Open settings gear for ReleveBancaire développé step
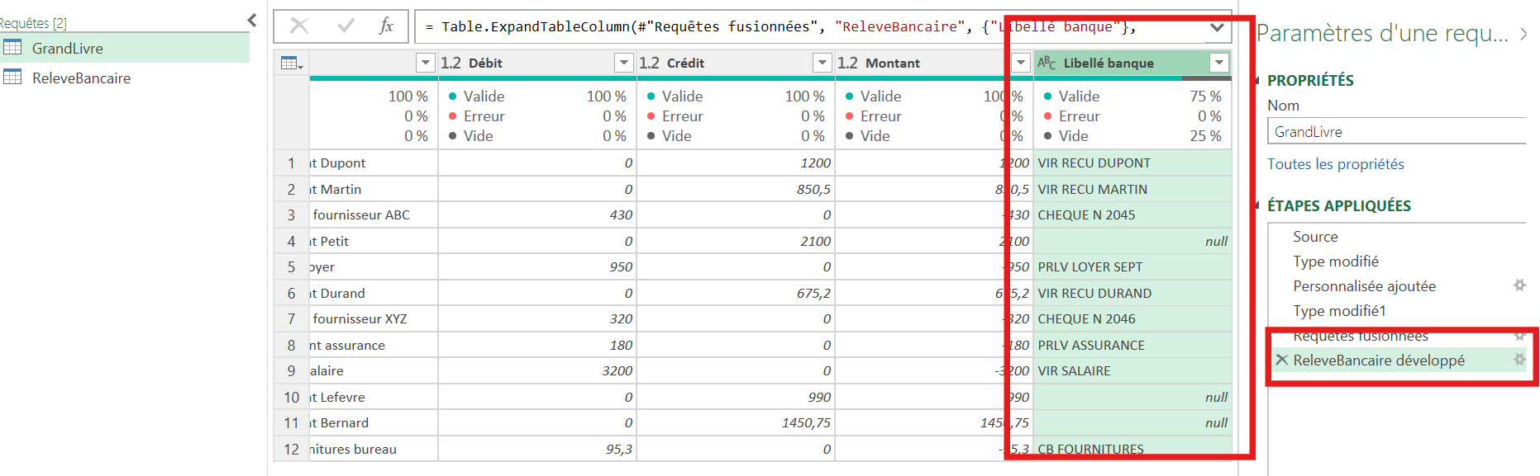This screenshot has width=1540, height=476. (1519, 360)
